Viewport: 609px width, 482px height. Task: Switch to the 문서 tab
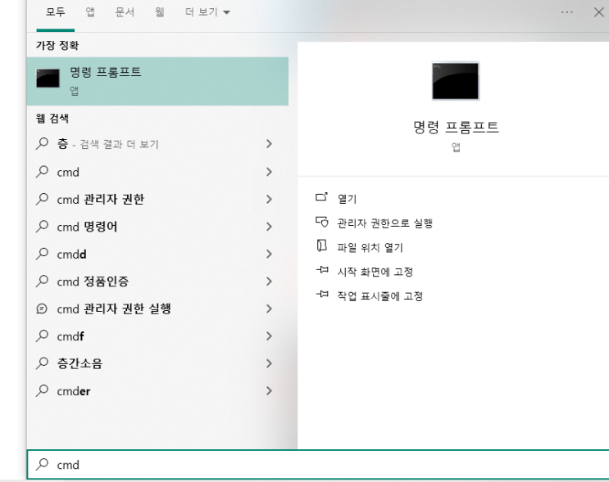(125, 12)
